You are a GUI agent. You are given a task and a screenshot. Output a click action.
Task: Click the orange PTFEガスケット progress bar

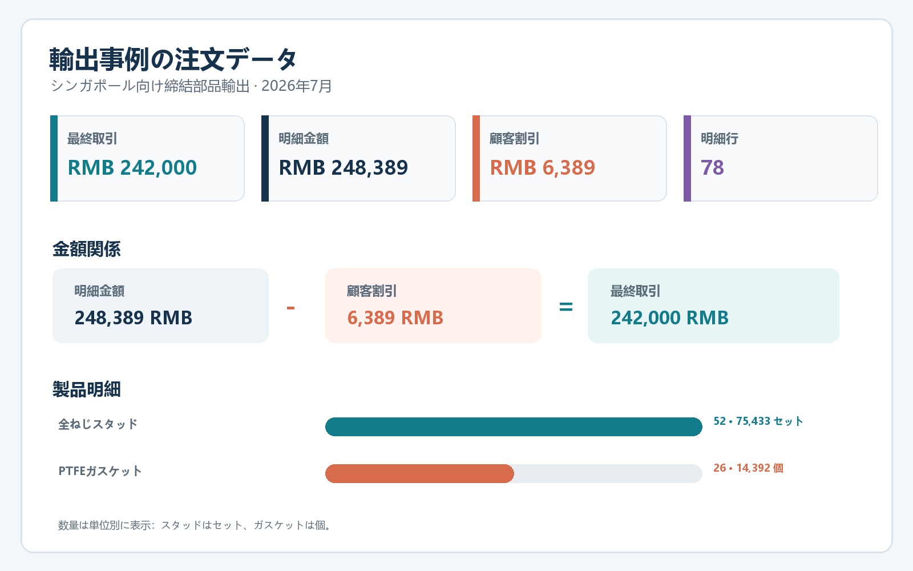(x=419, y=473)
